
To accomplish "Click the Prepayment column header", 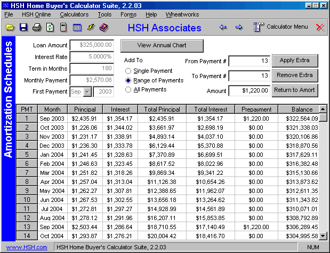I will click(256, 109).
